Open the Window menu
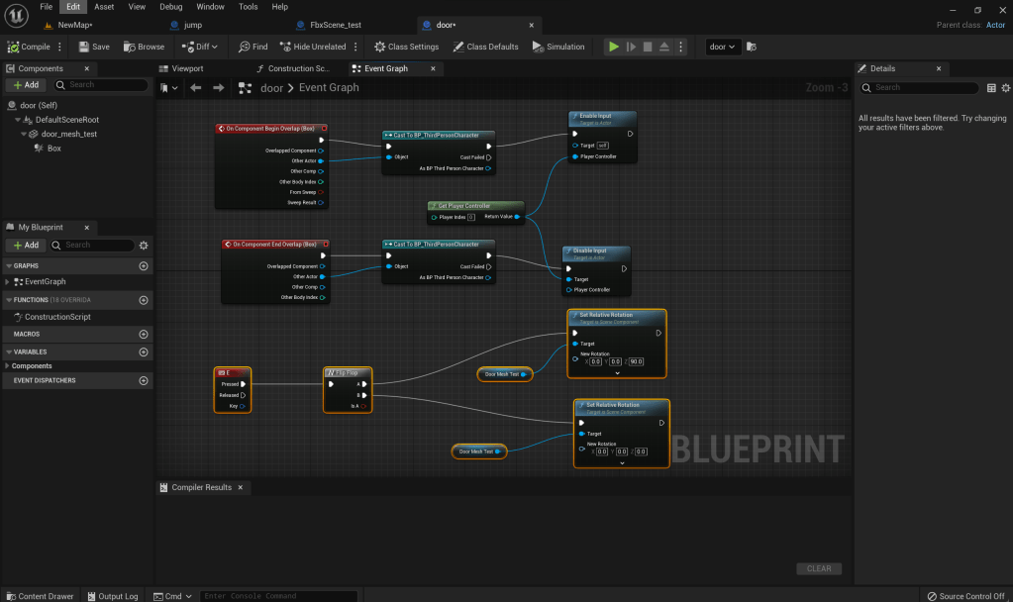This screenshot has width=1013, height=602. (x=210, y=7)
